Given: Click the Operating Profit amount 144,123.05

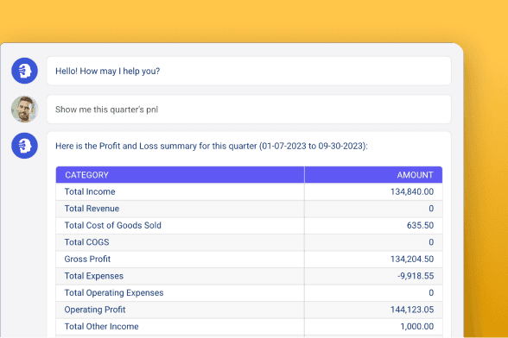Looking at the screenshot, I should coord(412,310).
